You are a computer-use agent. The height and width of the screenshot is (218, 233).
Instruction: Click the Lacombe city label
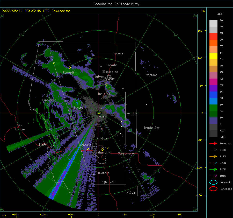112,65
